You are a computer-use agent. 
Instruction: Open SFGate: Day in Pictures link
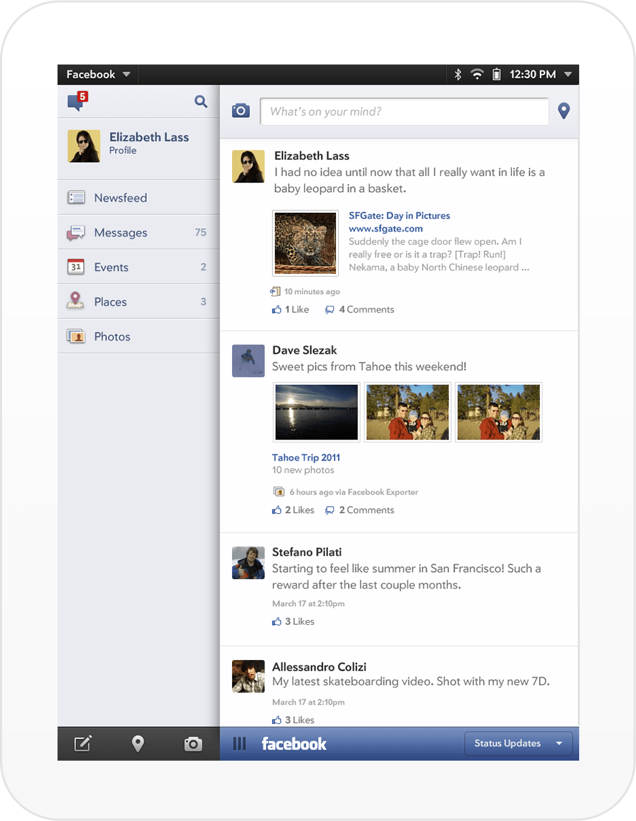[x=399, y=216]
